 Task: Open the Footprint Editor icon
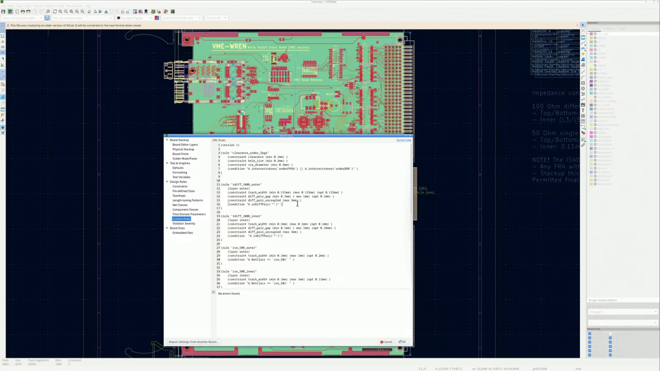[x=135, y=12]
